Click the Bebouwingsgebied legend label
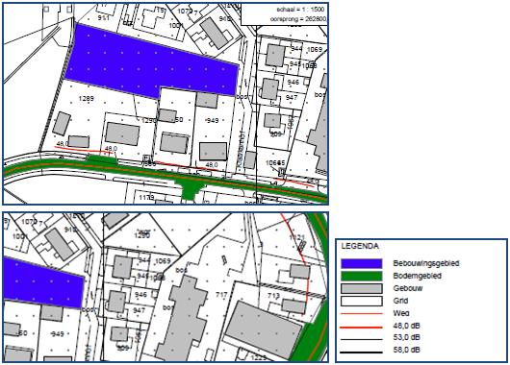Screen dimensions: 510x365 pyautogui.click(x=426, y=263)
